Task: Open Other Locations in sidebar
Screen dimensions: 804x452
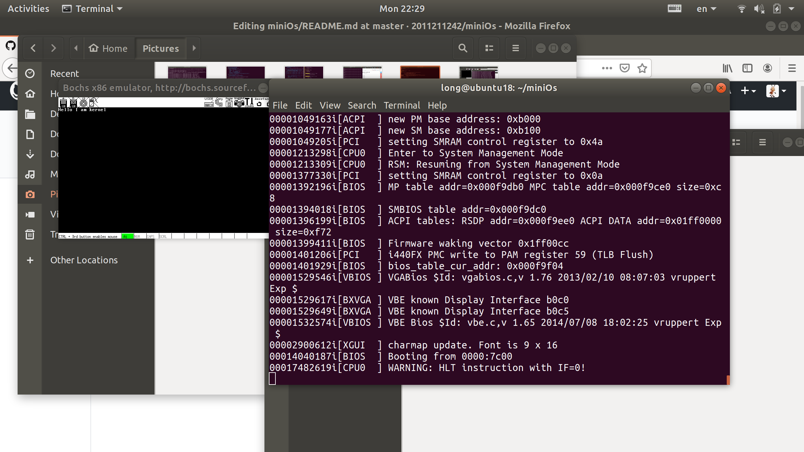Action: coord(84,260)
